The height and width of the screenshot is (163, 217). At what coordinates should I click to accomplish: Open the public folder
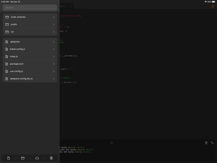30,24
